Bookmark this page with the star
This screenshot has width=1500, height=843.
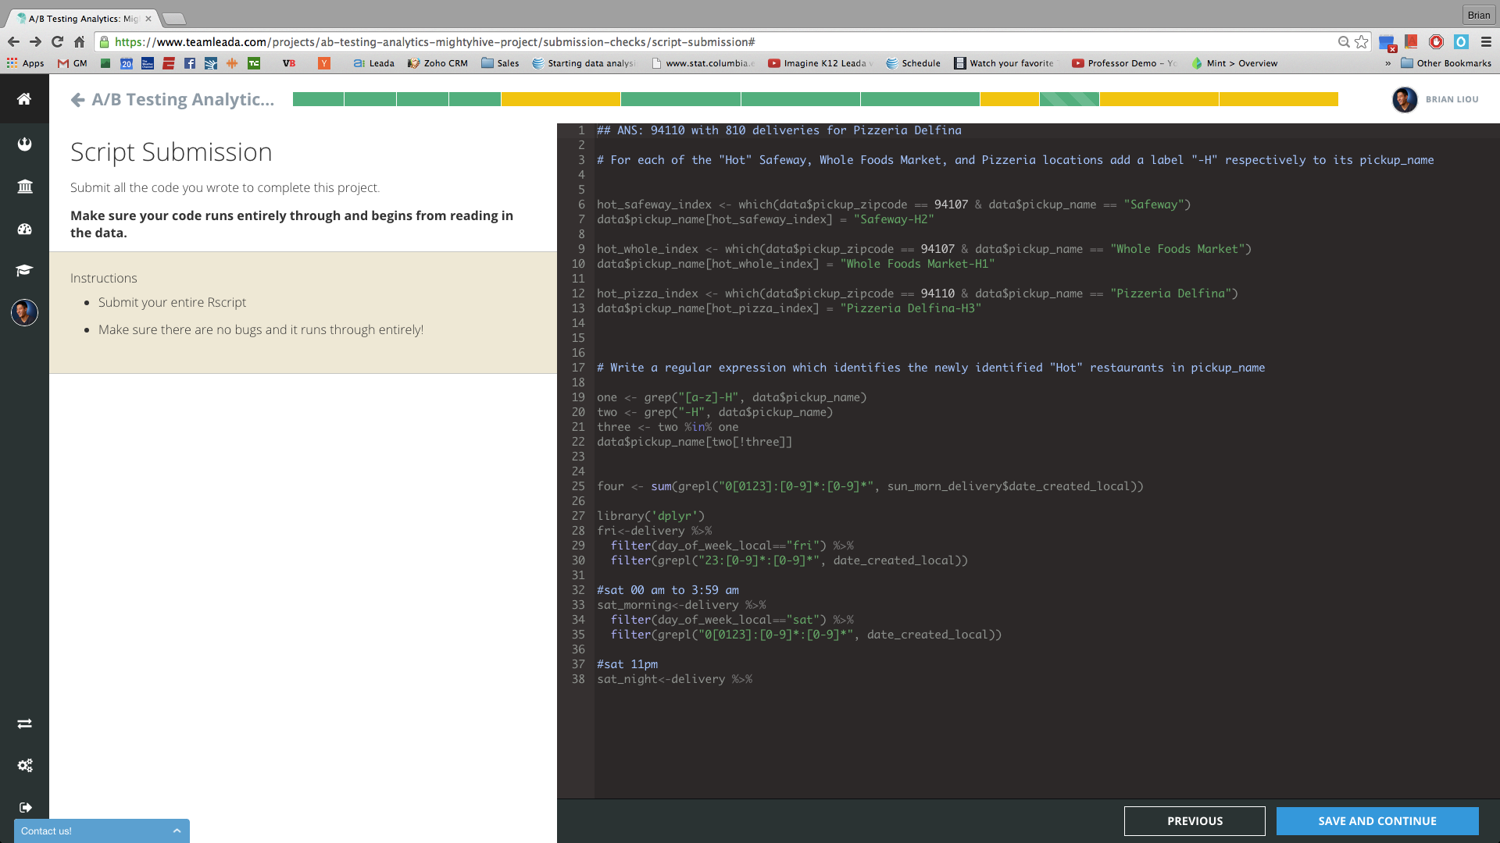coord(1362,42)
